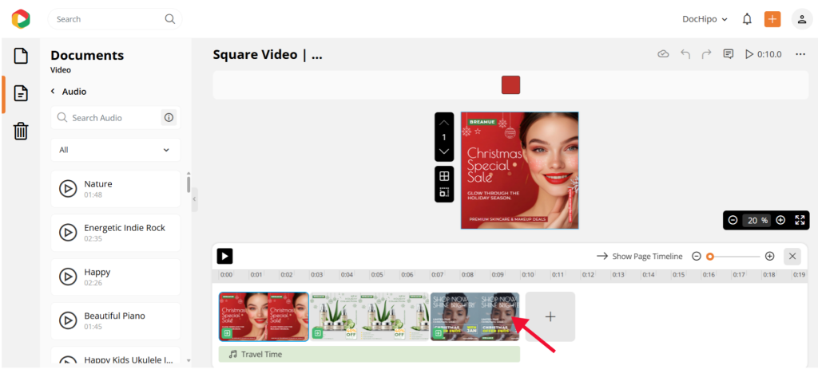
Task: Open the user profile avatar
Action: point(801,19)
